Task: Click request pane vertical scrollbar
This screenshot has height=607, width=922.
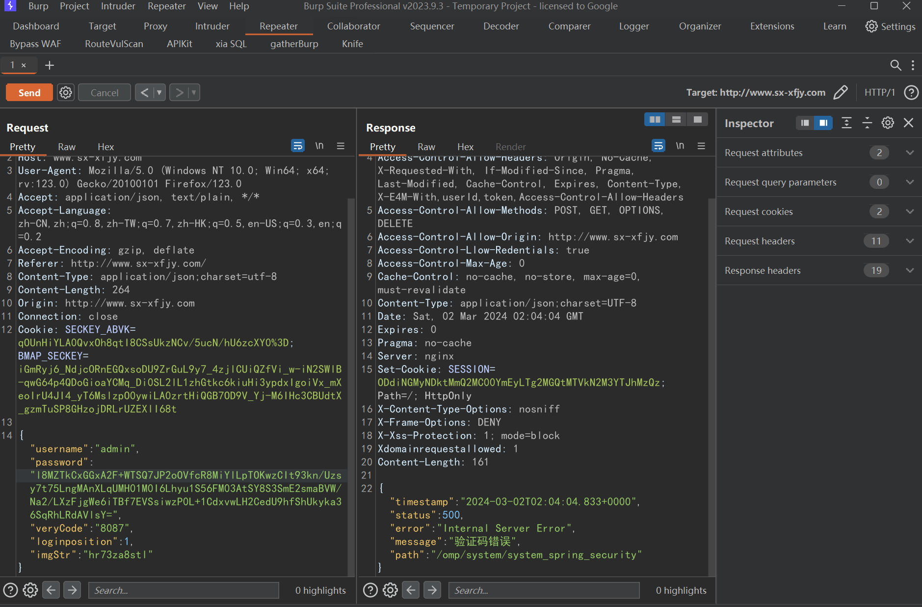Action: pos(351,387)
